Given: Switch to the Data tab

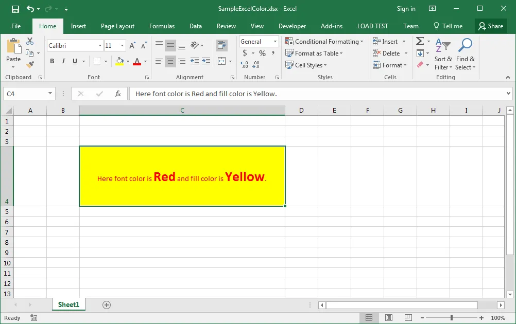Looking at the screenshot, I should [x=196, y=26].
